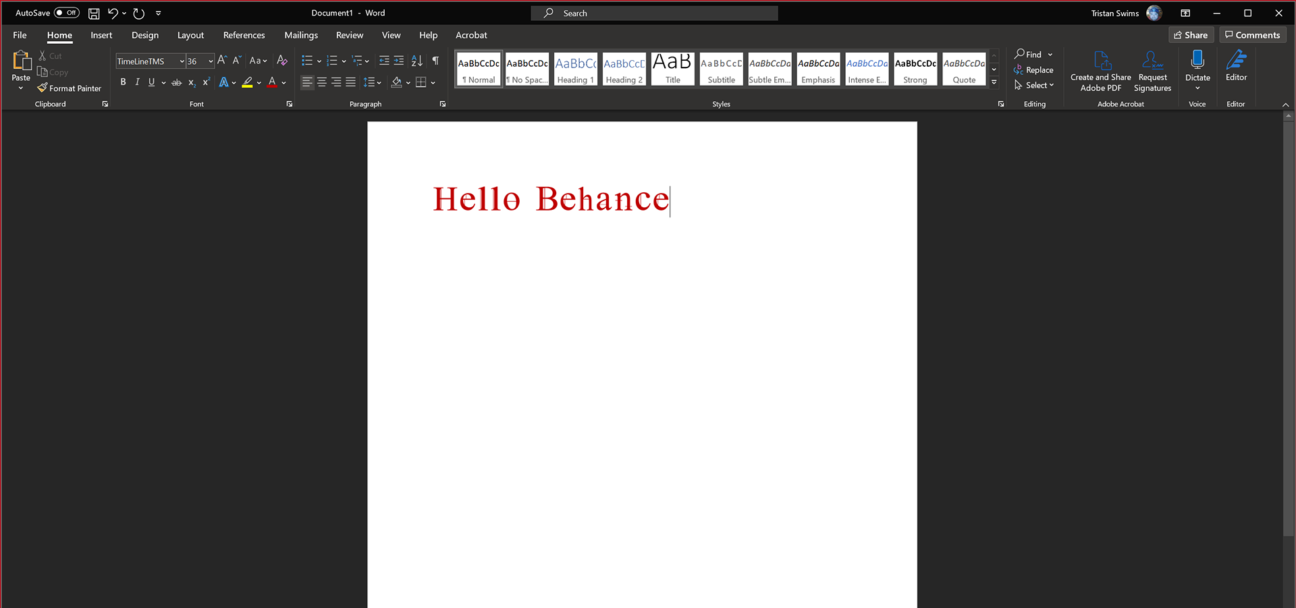This screenshot has height=608, width=1296.
Task: Click the Comments button
Action: 1252,35
